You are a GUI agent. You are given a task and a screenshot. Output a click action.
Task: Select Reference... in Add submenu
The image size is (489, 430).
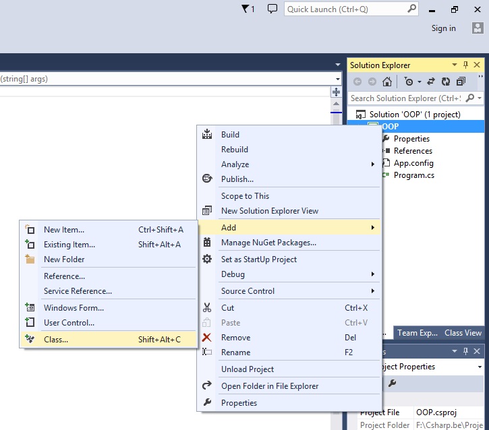point(109,276)
